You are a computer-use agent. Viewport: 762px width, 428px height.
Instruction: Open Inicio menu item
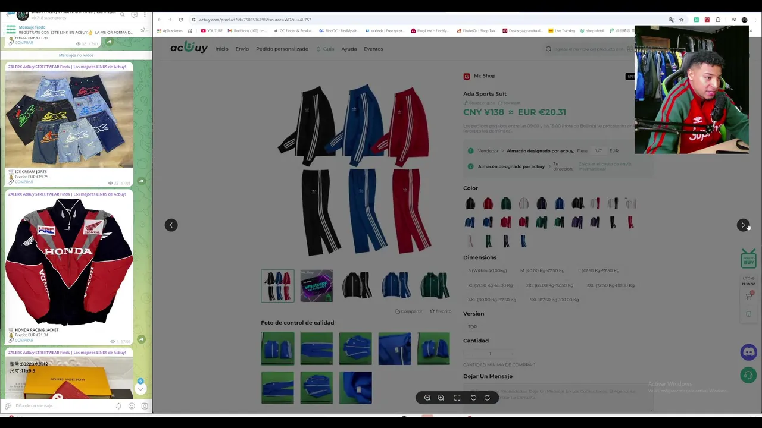tap(221, 49)
